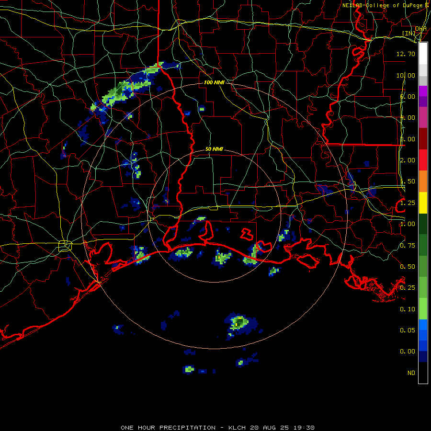
Task: Click the 100 NMI range ring label
Action: click(214, 82)
